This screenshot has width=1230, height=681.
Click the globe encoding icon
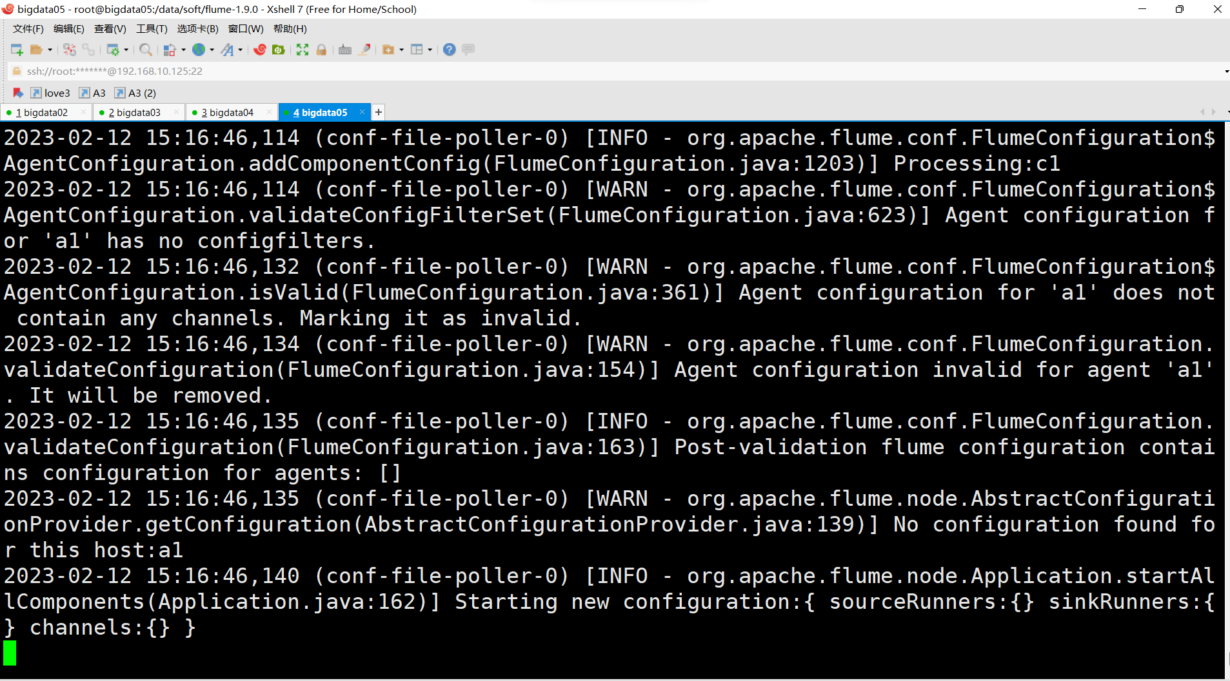[x=199, y=50]
